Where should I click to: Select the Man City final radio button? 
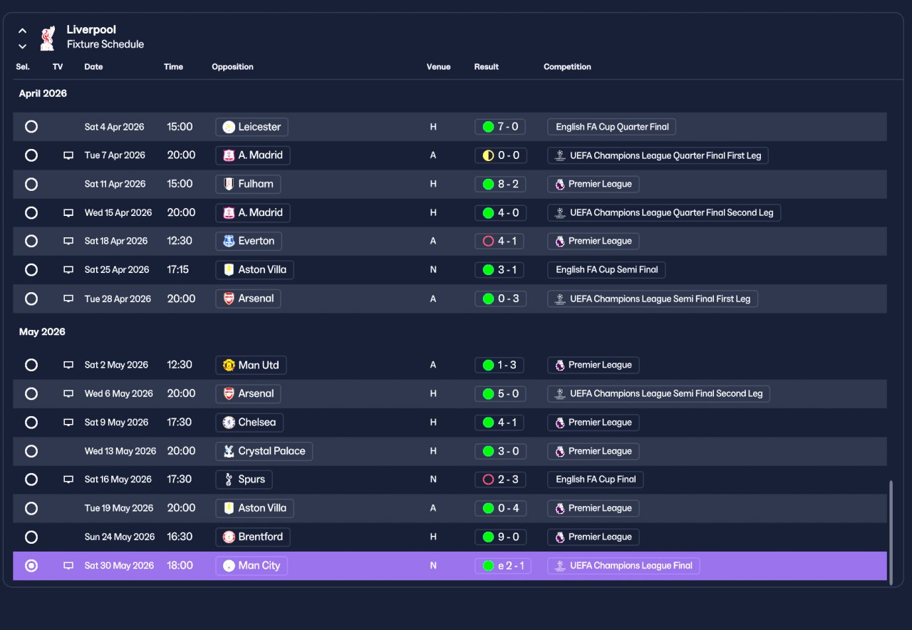pyautogui.click(x=31, y=566)
